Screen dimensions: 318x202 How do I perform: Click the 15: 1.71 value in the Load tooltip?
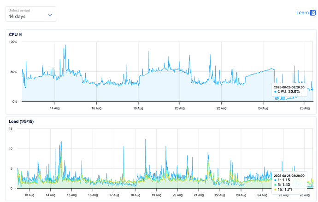(287, 189)
